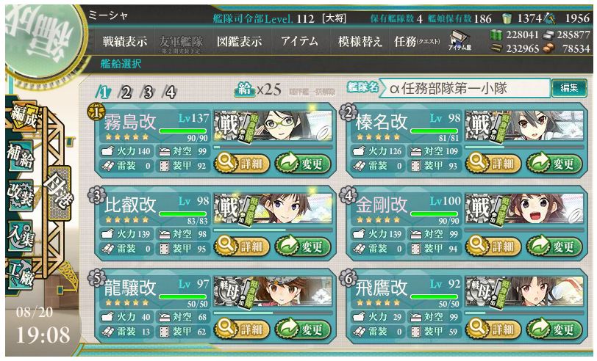Screen dimensions: 597x361
Task: Click the 給 supply item icon
Action: 244,90
